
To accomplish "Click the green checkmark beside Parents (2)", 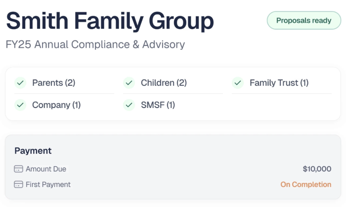I will [20, 83].
